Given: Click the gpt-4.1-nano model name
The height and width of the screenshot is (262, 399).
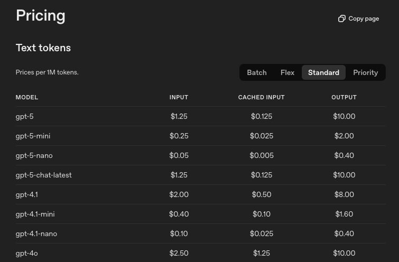Looking at the screenshot, I should [x=36, y=234].
